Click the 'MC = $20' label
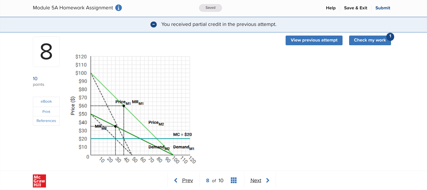This screenshot has width=427, height=190. click(x=182, y=134)
